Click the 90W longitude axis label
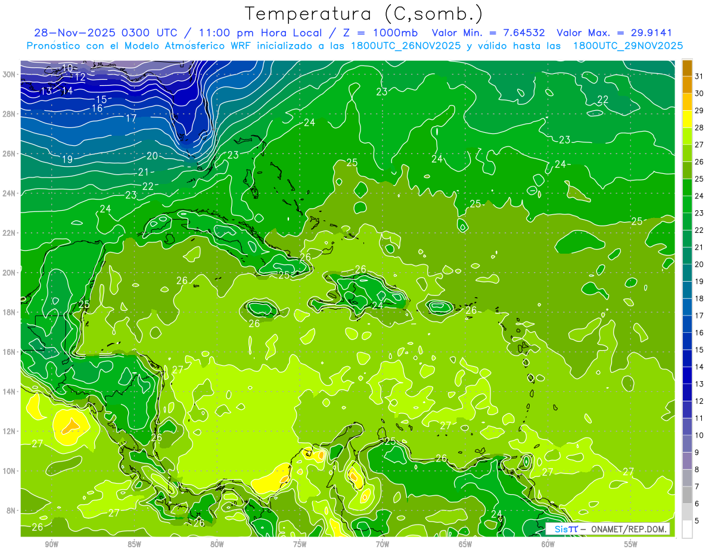 [x=51, y=544]
